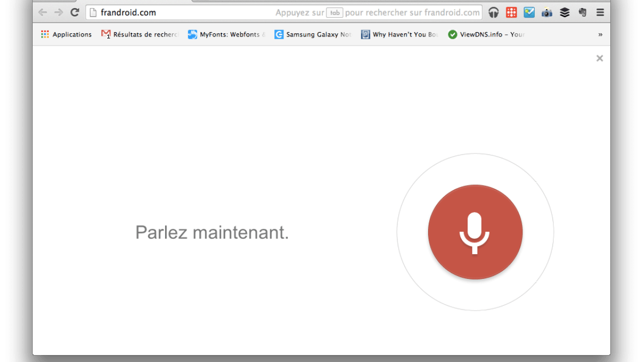643x362 pixels.
Task: Open the ViewDNS.info bookmark
Action: [486, 34]
